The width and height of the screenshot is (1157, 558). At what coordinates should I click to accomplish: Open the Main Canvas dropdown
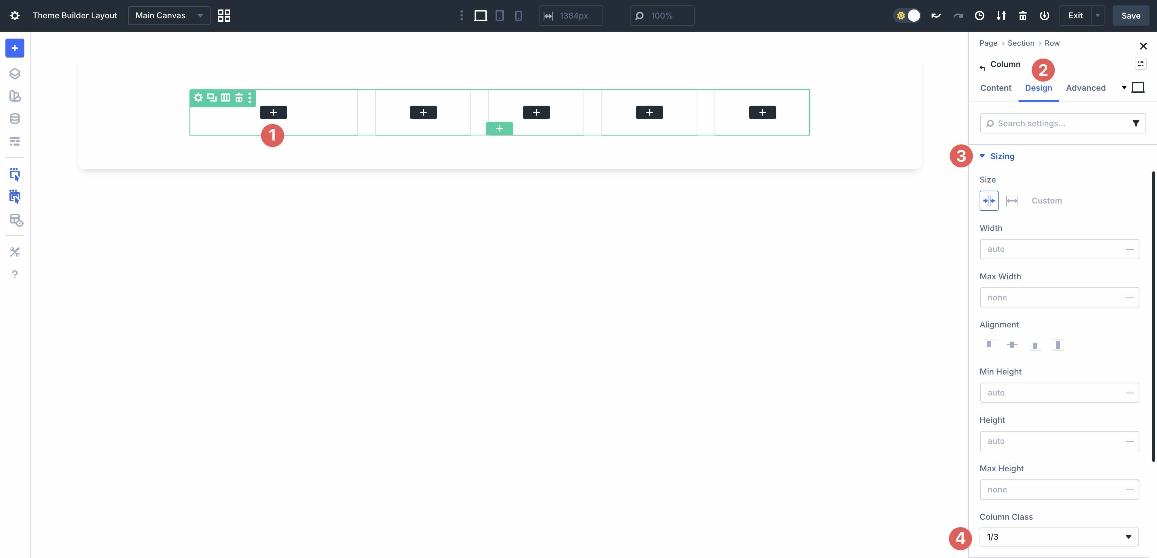(x=169, y=15)
